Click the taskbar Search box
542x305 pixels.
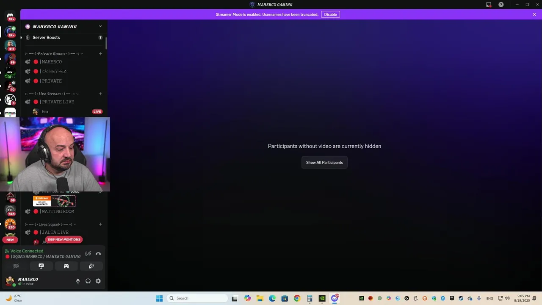tap(197, 298)
